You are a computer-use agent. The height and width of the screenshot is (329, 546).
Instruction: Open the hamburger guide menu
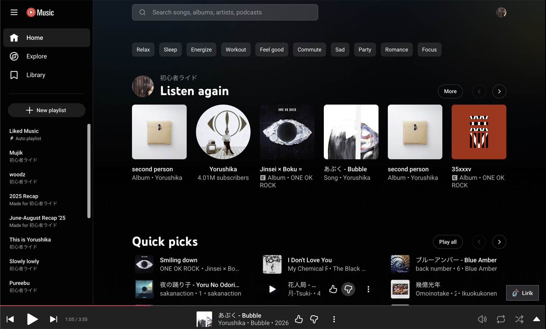[x=14, y=13]
